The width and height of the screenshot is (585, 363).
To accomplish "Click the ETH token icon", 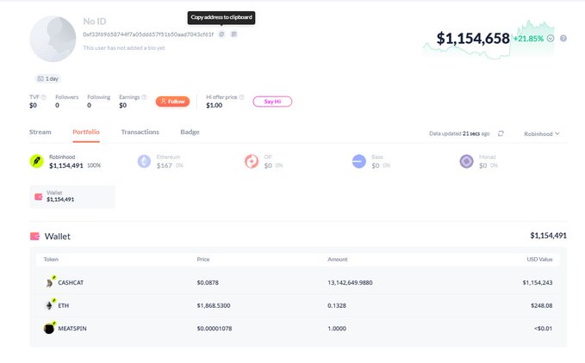I will (50, 305).
